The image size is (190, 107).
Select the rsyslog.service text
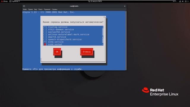(58, 27)
